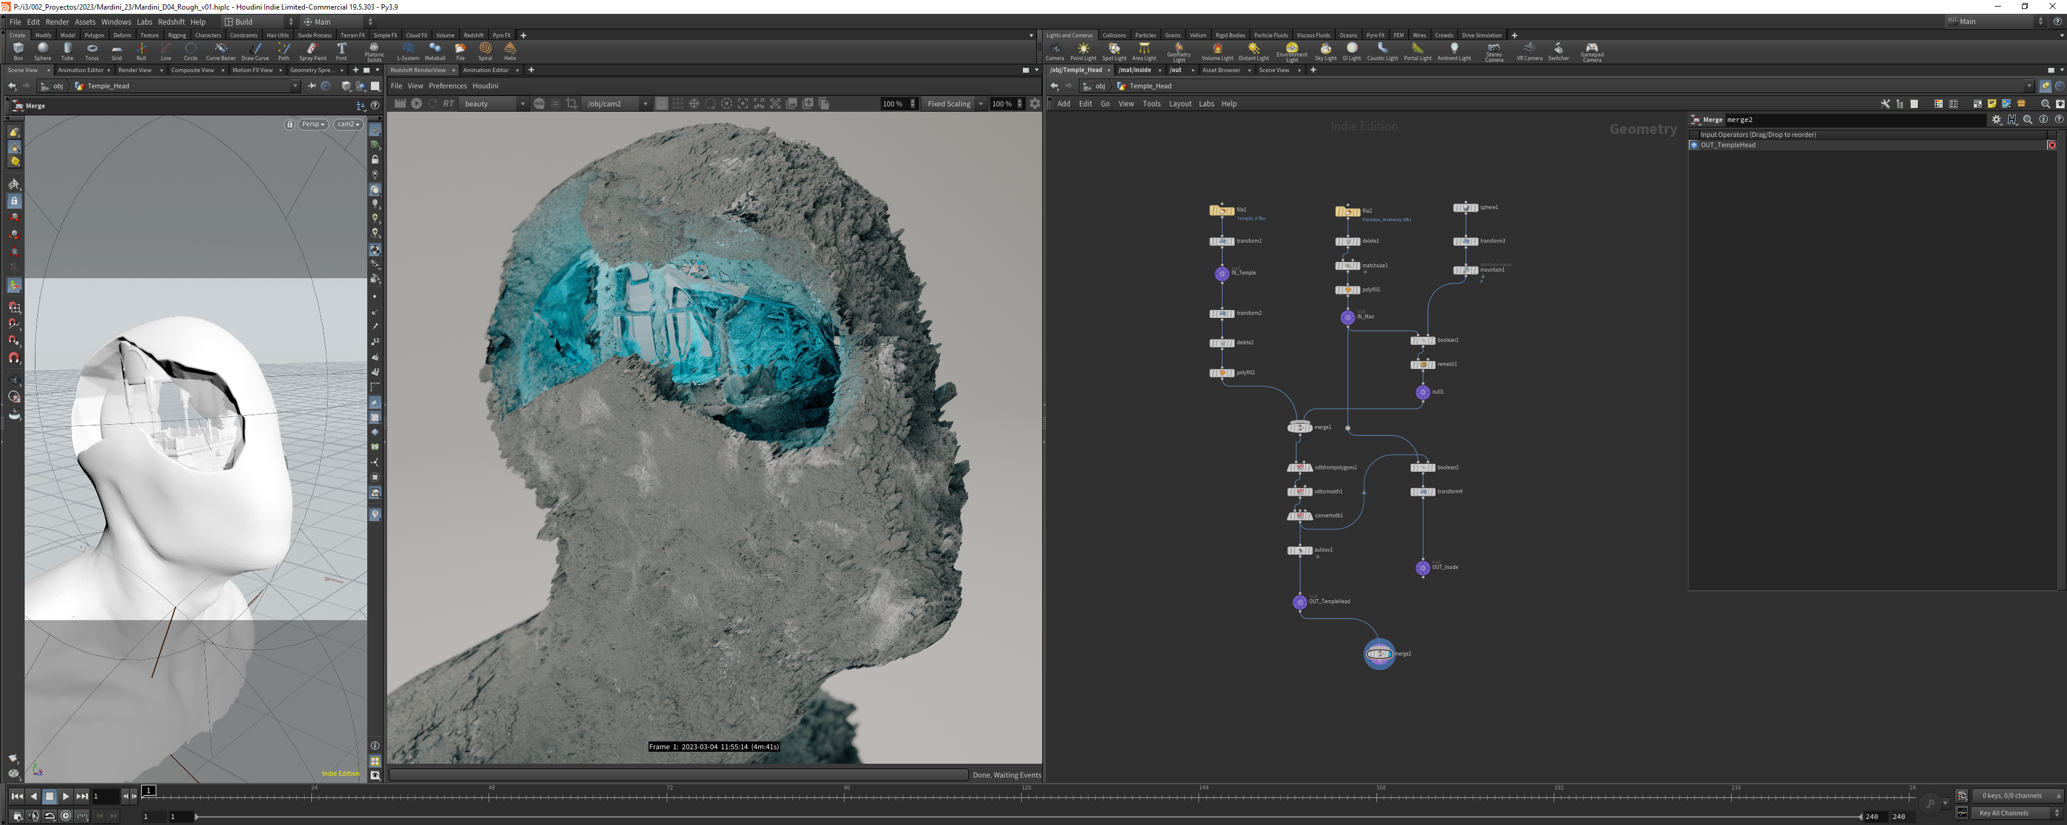Open the Fixed Scaling dropdown
Image resolution: width=2067 pixels, height=825 pixels.
954,103
